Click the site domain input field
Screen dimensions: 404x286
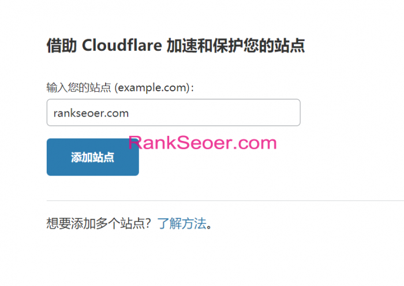click(x=173, y=113)
